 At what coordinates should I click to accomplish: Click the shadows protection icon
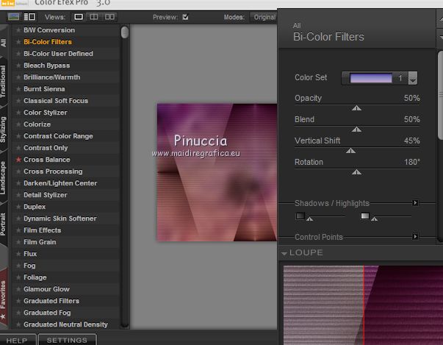pos(300,216)
